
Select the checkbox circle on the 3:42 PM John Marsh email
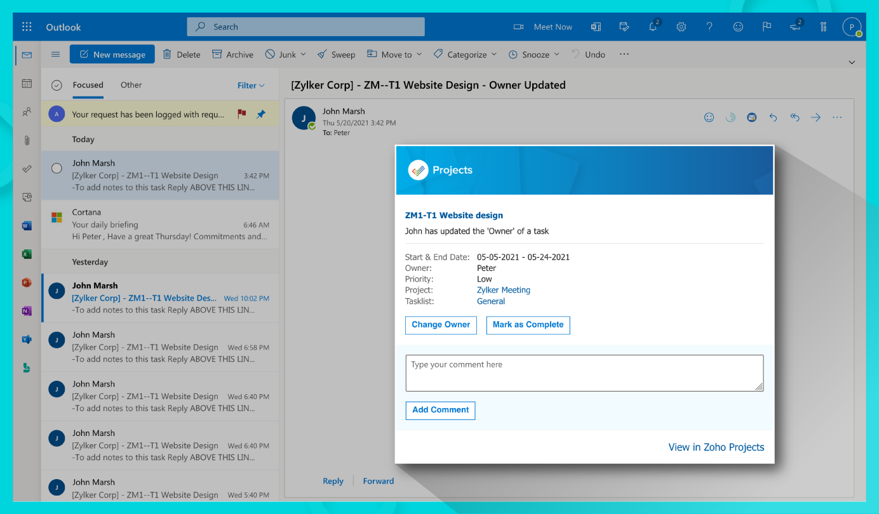[x=57, y=168]
